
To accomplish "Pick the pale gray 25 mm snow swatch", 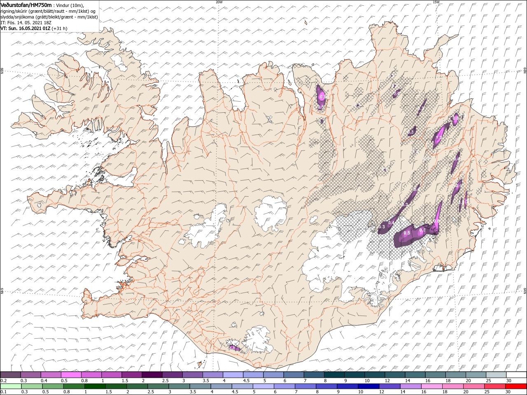I will (496, 375).
